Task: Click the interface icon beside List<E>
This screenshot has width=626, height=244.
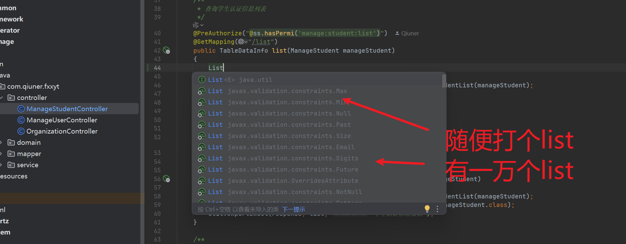Action: 202,80
